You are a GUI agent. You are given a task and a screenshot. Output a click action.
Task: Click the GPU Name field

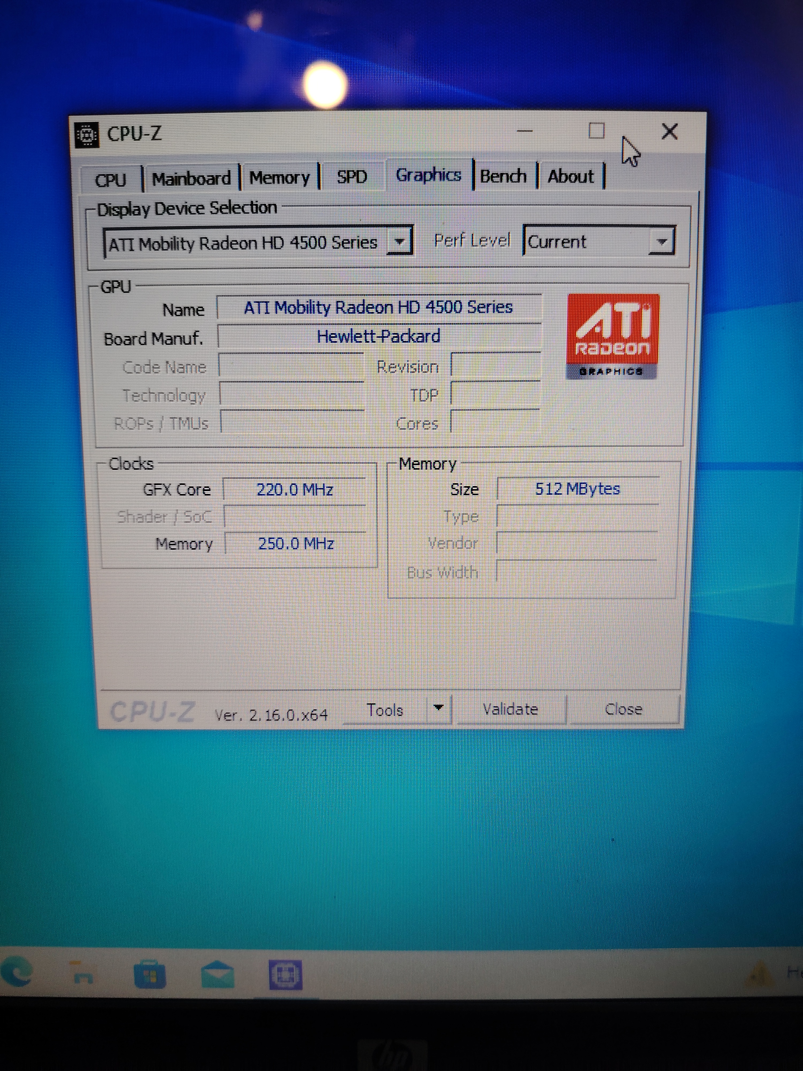pyautogui.click(x=378, y=307)
